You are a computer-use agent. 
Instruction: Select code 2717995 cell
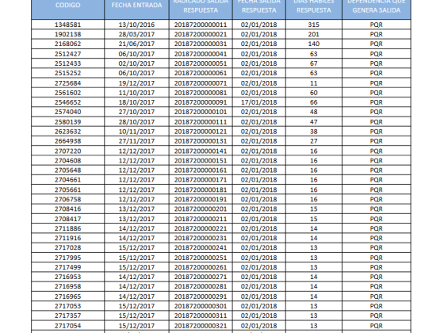click(67, 258)
